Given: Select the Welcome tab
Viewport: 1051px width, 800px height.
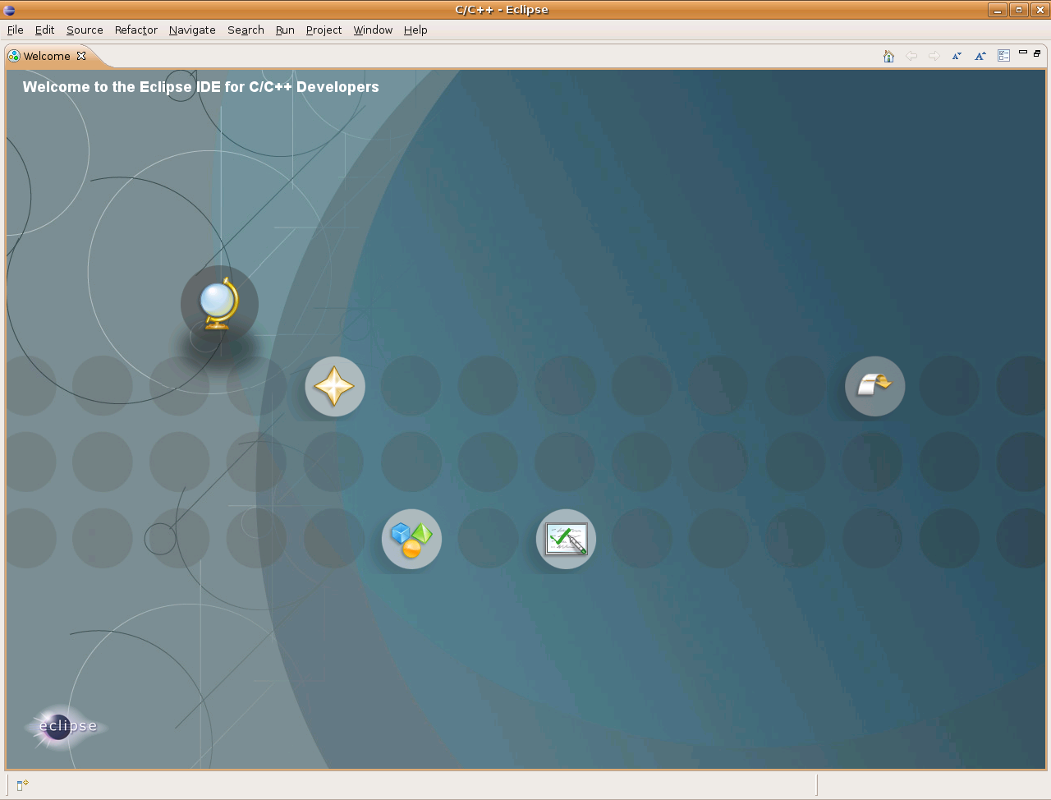Looking at the screenshot, I should tap(47, 56).
